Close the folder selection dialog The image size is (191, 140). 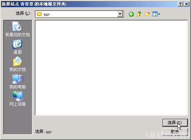(187, 4)
